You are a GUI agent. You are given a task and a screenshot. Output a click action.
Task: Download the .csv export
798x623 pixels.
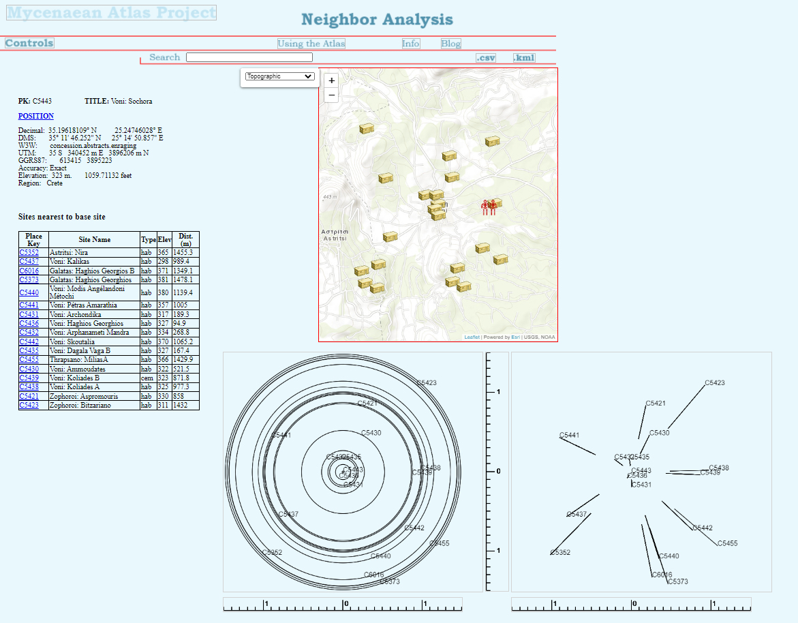[486, 58]
